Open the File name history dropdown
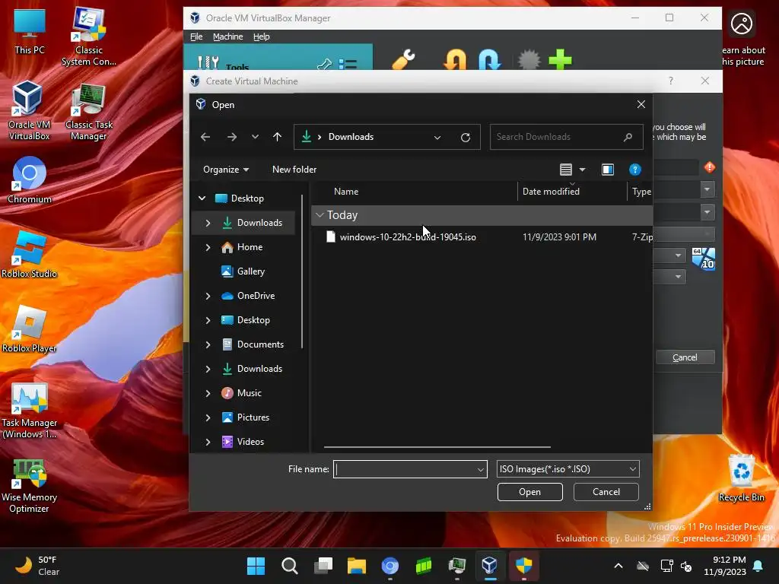The width and height of the screenshot is (779, 584). tap(481, 469)
